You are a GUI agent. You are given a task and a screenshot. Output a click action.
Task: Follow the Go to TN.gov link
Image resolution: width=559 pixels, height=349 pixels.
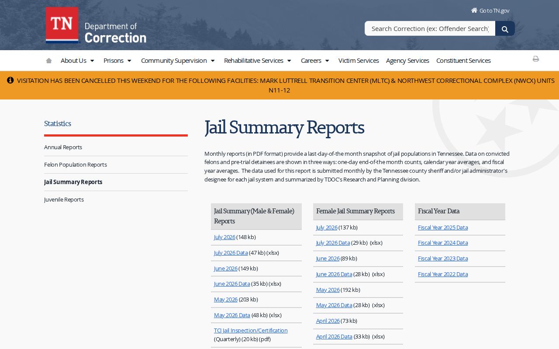tap(494, 10)
